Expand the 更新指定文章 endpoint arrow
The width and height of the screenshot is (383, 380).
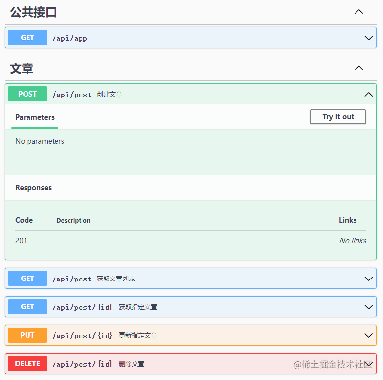(369, 335)
